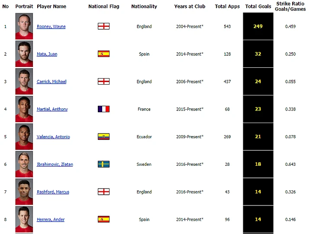The image size is (316, 234).
Task: Click the Spain flag in Mata's row
Action: click(103, 54)
